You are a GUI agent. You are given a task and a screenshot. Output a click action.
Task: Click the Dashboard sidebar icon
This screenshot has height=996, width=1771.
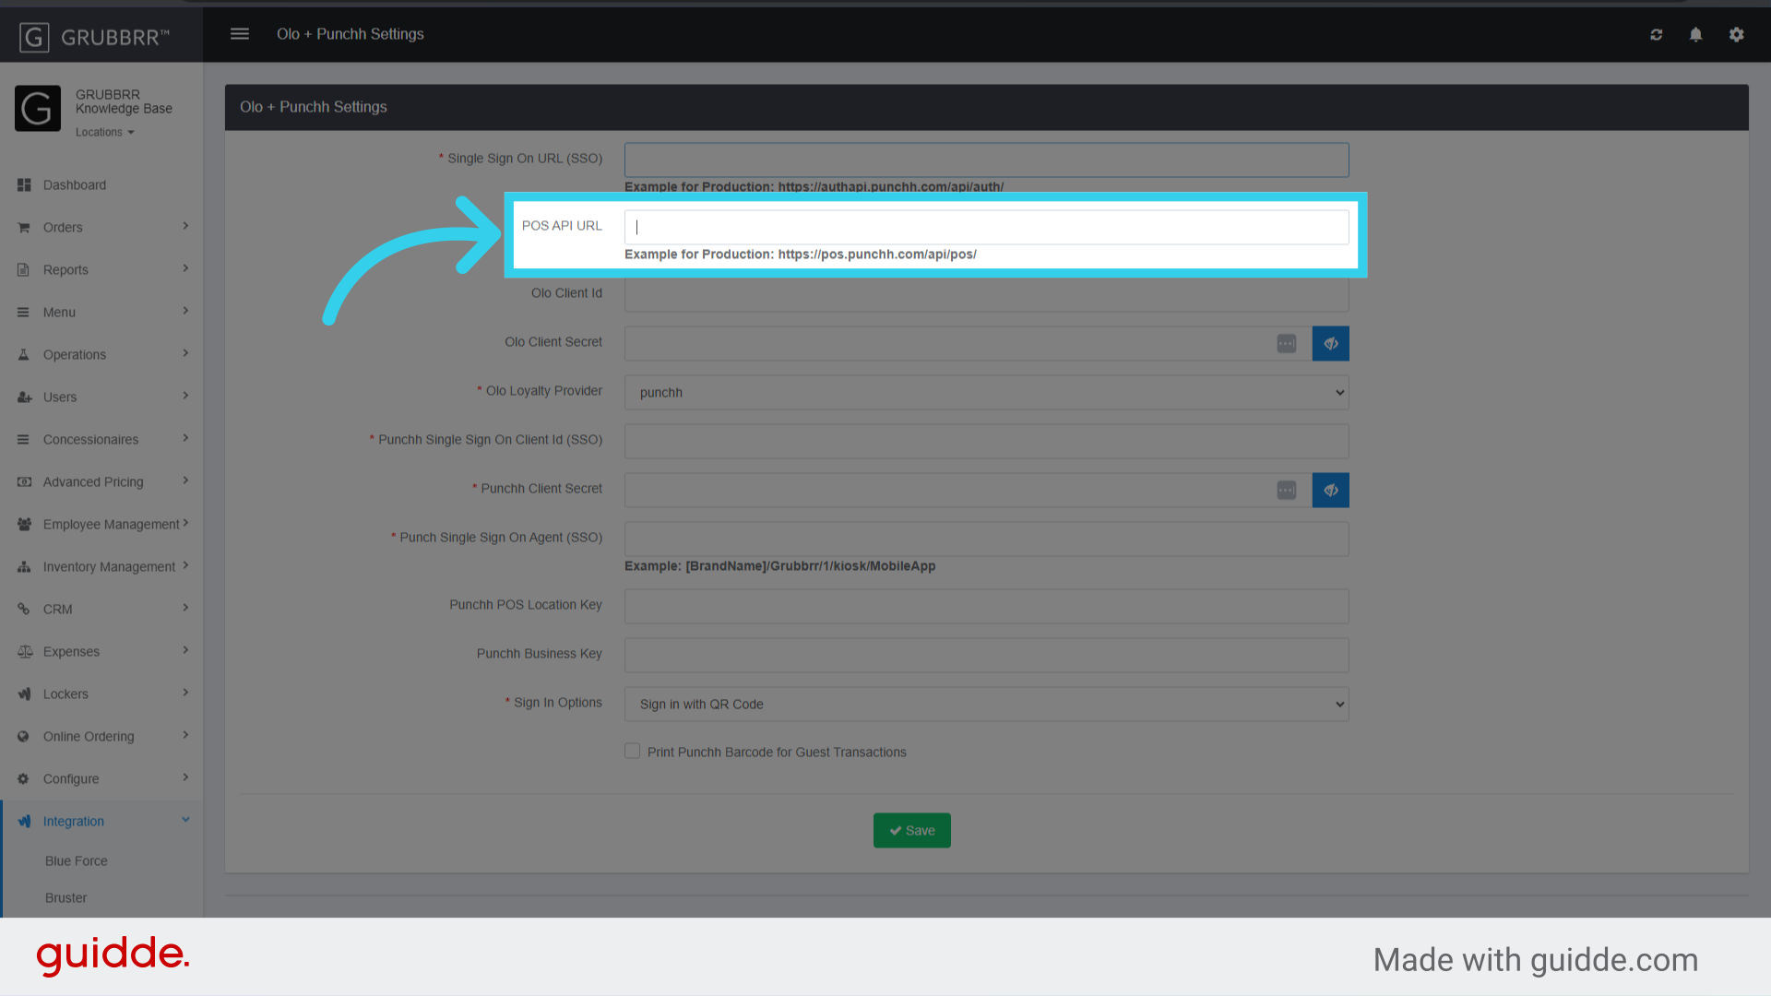click(x=24, y=185)
